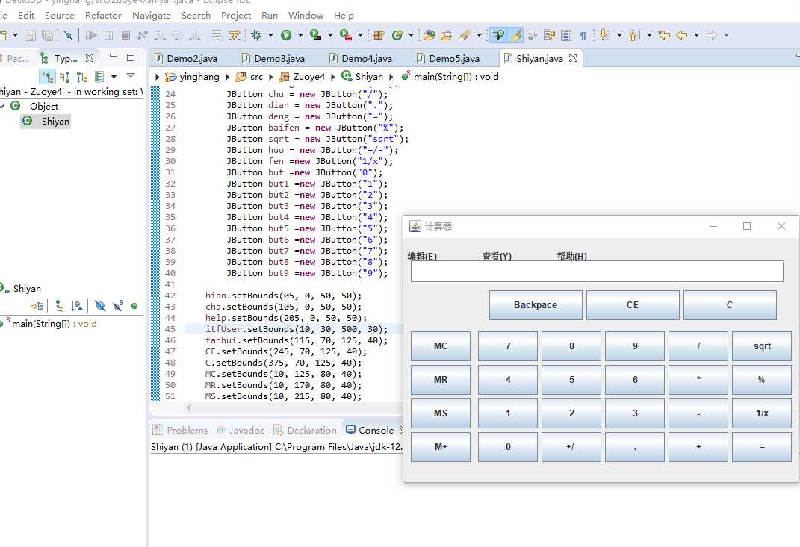Click the MC button in calculator
800x547 pixels.
[440, 346]
